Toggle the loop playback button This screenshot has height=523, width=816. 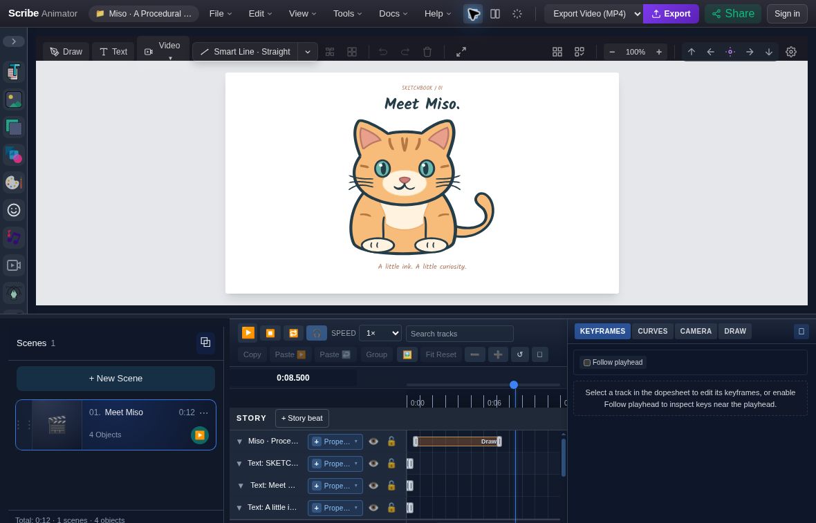pyautogui.click(x=293, y=333)
